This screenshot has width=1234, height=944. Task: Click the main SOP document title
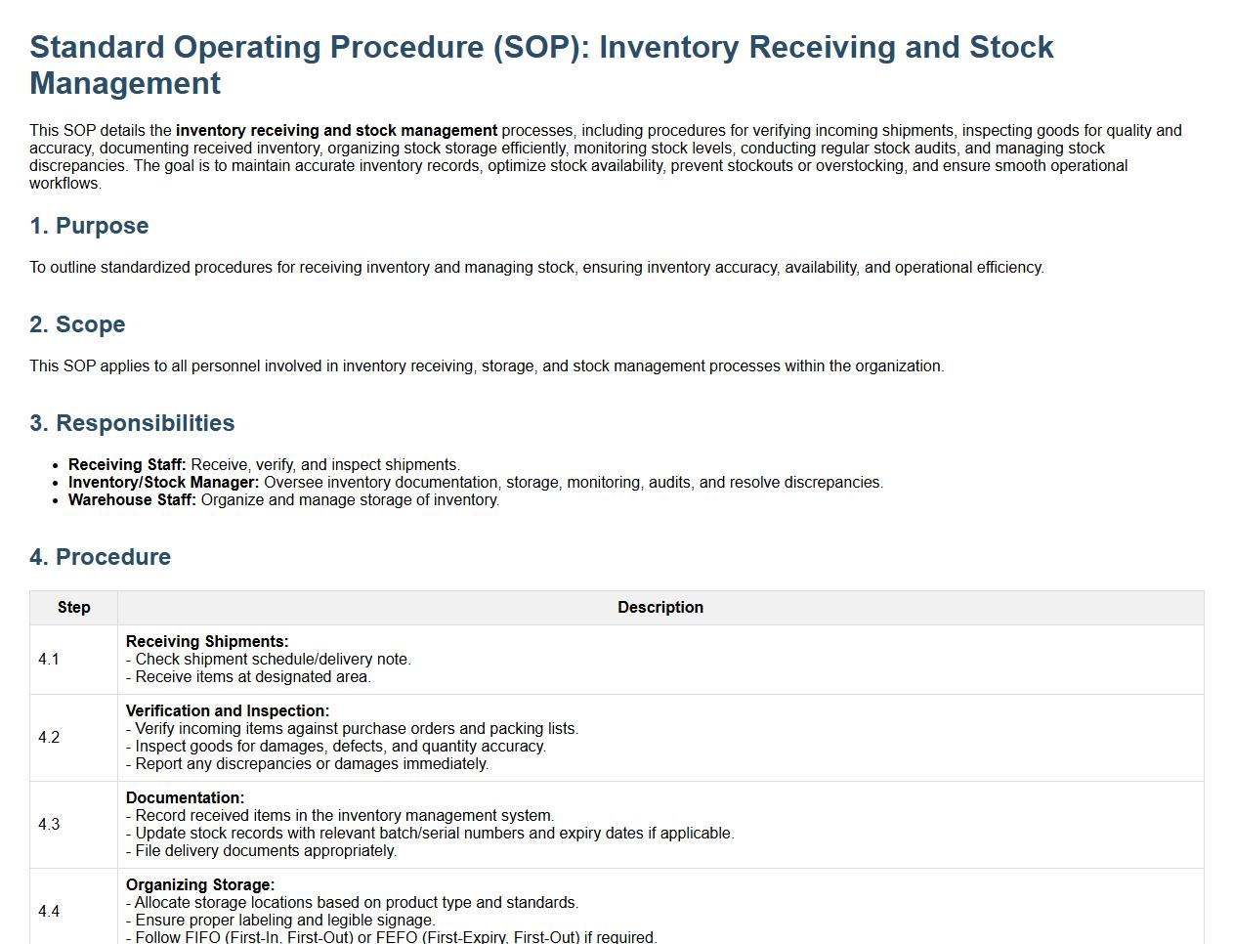tap(541, 64)
